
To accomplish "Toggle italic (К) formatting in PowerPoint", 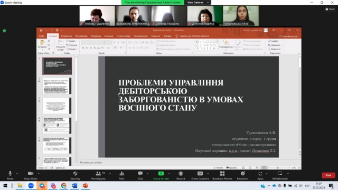I will 87,48.
